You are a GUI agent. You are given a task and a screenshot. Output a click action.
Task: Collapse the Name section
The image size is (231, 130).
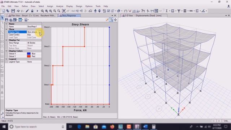pyautogui.click(x=6, y=24)
